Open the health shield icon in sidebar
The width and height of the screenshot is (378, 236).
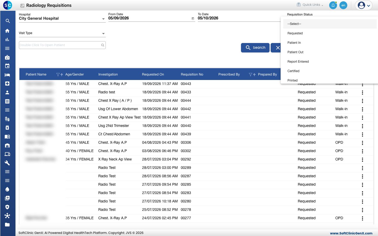[7, 207]
